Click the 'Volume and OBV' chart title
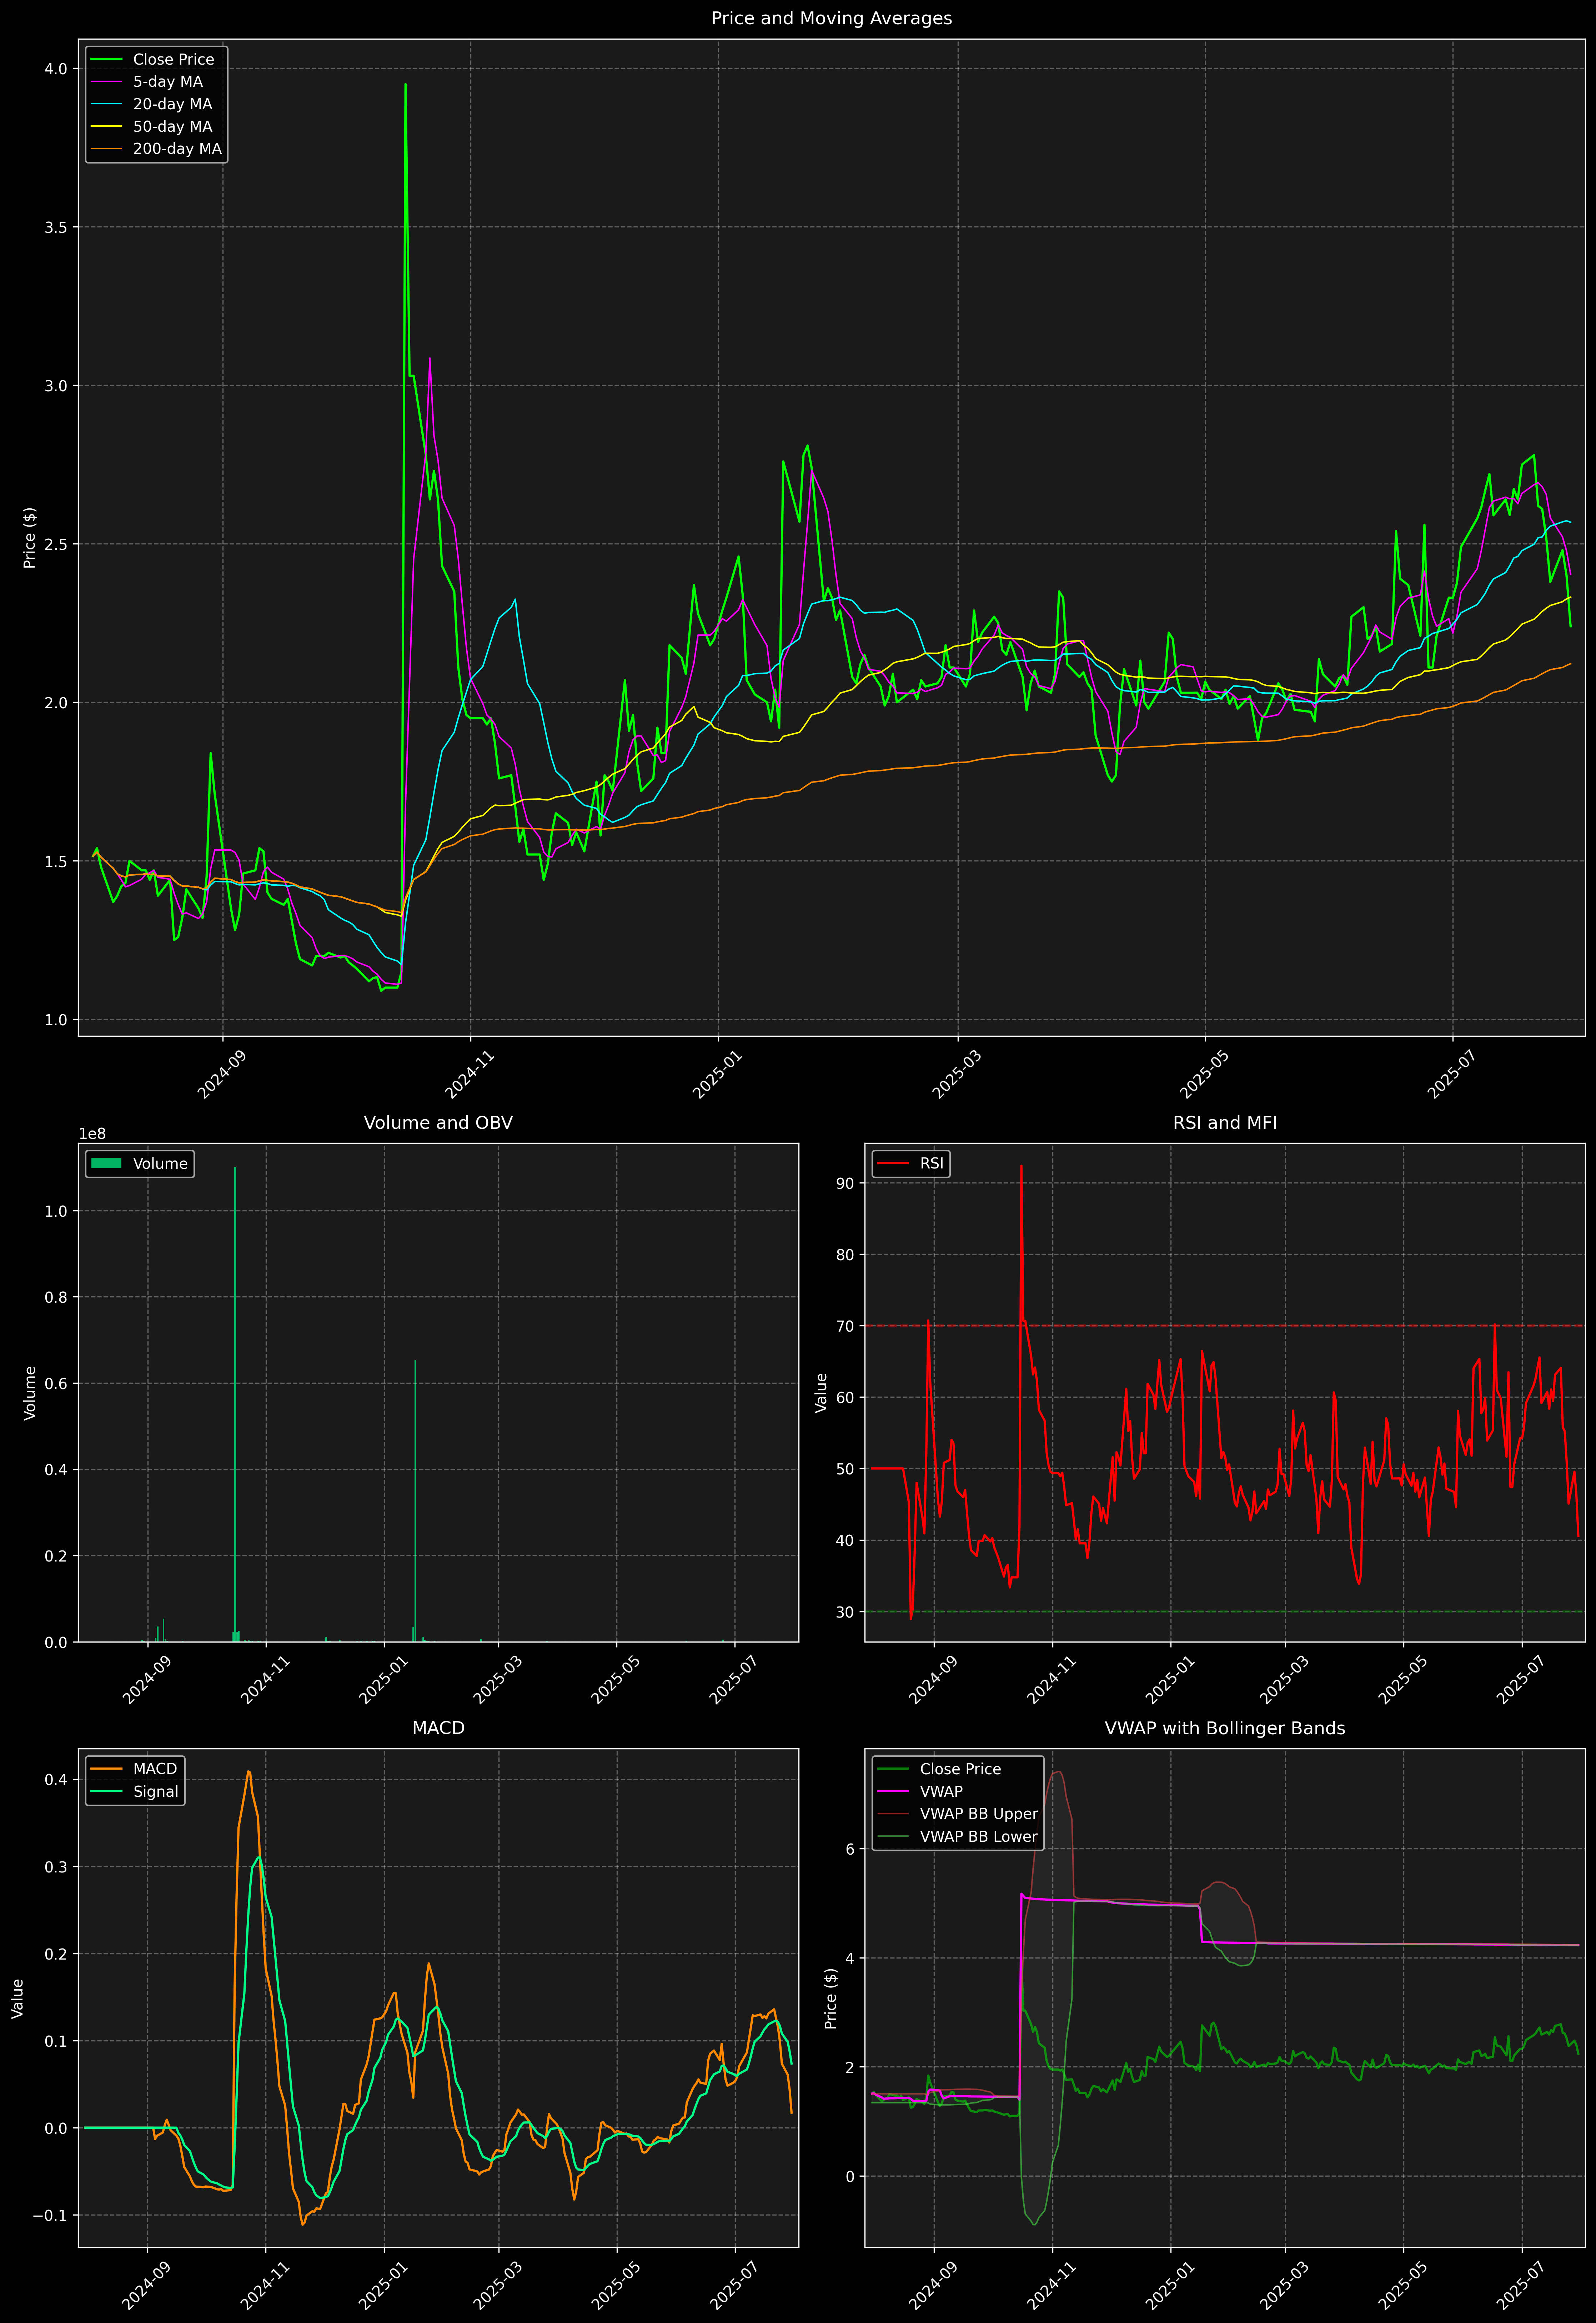The height and width of the screenshot is (2323, 1596). tap(438, 1122)
